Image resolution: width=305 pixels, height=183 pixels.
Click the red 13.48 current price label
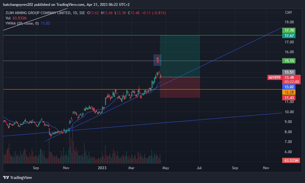click(289, 77)
